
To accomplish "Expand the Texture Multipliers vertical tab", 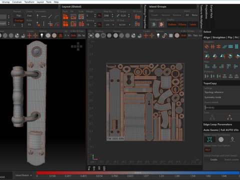I will pos(201,16).
